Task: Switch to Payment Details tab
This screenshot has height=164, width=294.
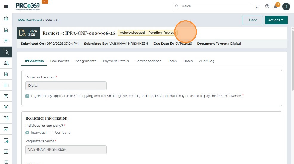Action: (116, 61)
